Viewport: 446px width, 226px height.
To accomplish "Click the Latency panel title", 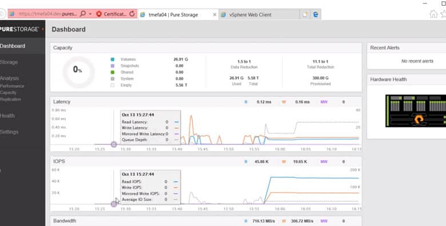I will coord(62,102).
